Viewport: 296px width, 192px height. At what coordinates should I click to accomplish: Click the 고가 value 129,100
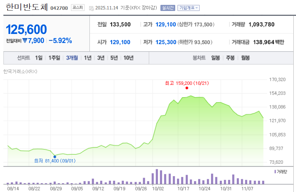pyautogui.click(x=165, y=25)
